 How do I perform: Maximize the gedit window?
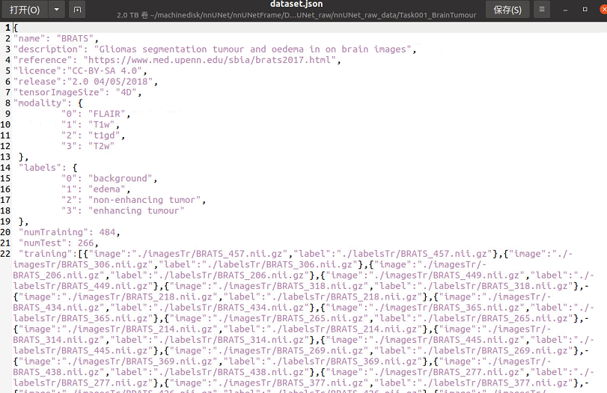(585, 9)
